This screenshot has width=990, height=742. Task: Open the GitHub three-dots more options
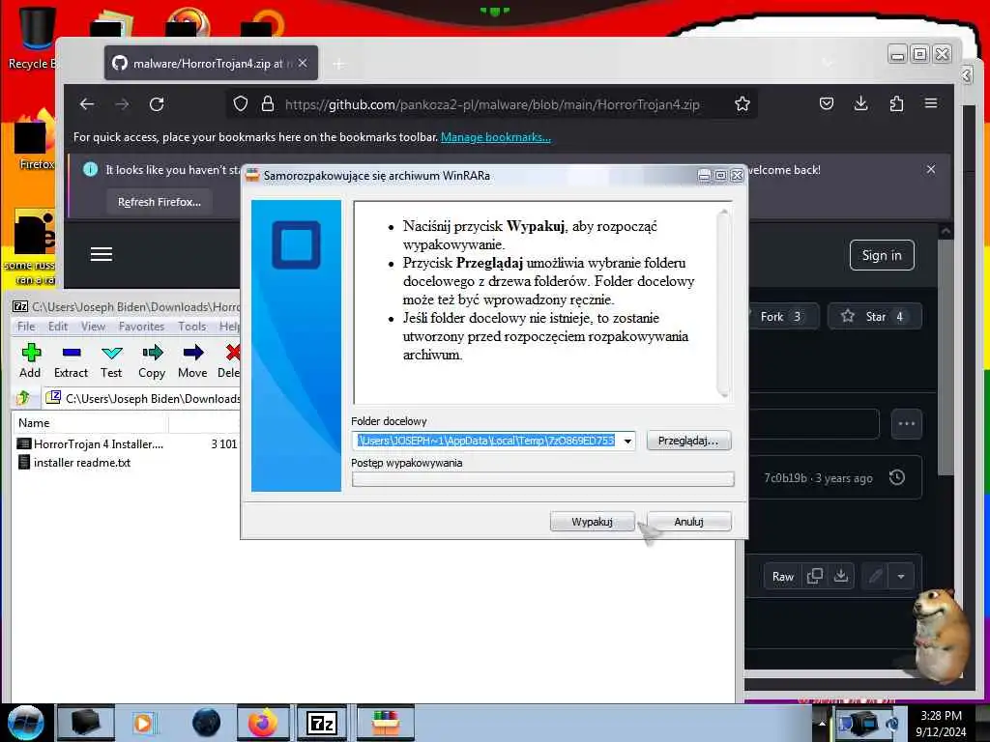907,424
